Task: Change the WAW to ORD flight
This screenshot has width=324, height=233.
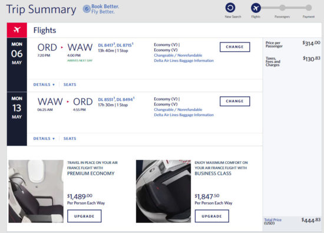Action: [x=234, y=101]
